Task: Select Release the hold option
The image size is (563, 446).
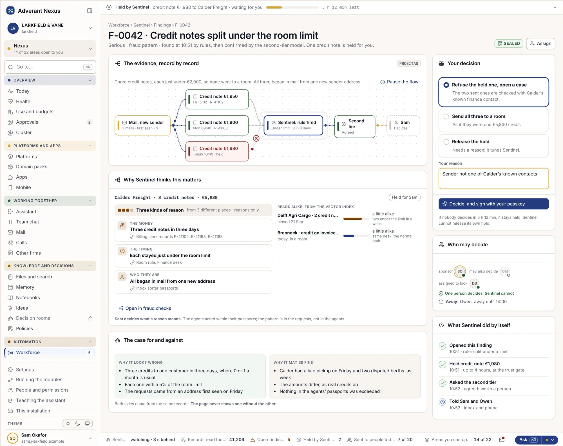Action: pos(493,146)
